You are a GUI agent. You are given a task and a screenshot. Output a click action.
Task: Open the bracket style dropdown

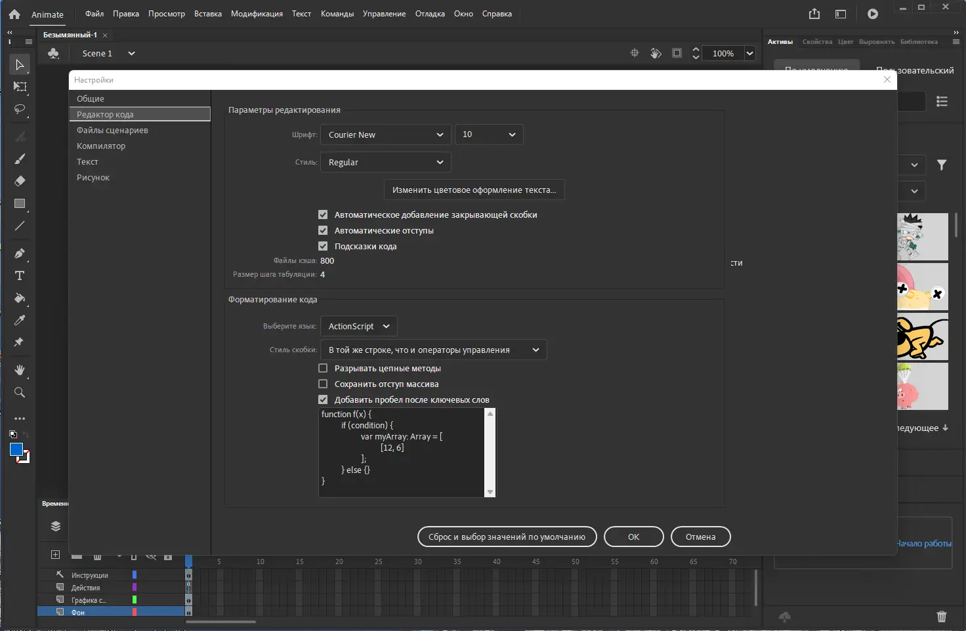coord(434,350)
